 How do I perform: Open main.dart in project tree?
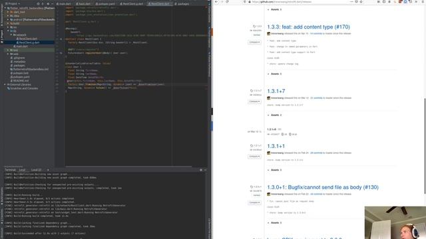click(x=21, y=46)
